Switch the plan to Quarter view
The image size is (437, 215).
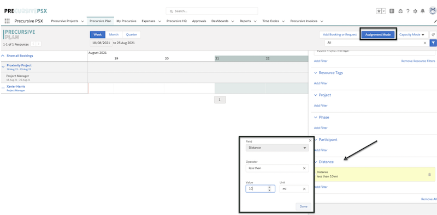point(131,35)
